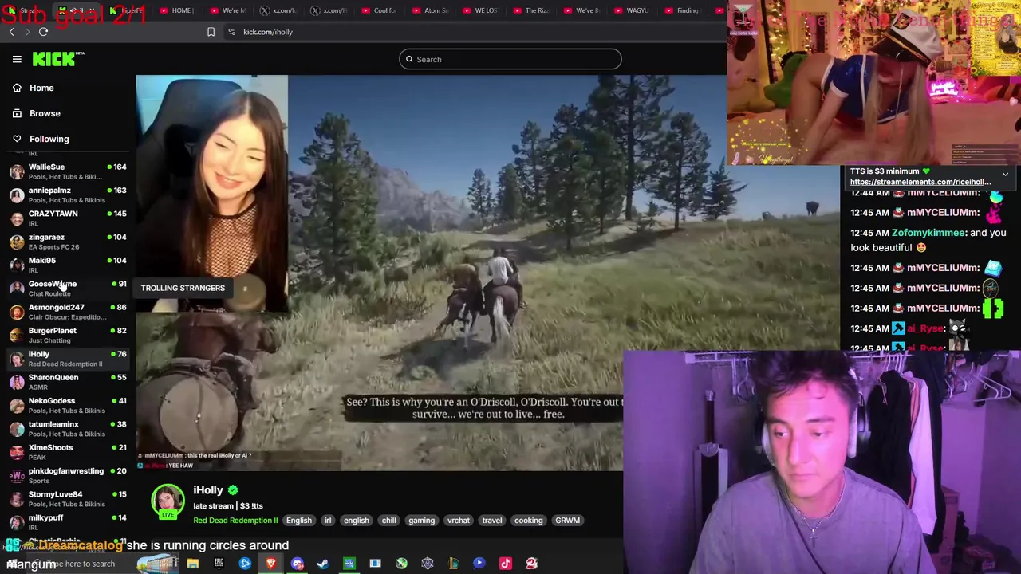Screen dimensions: 1021x574
Task: Open the Kick hamburger menu
Action: [x=17, y=59]
